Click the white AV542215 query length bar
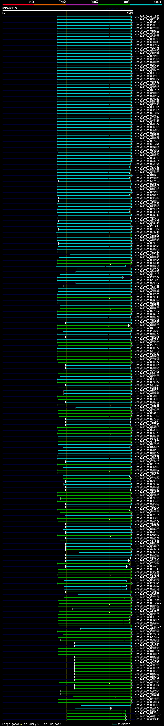164x726 pixels. click(x=68, y=10)
